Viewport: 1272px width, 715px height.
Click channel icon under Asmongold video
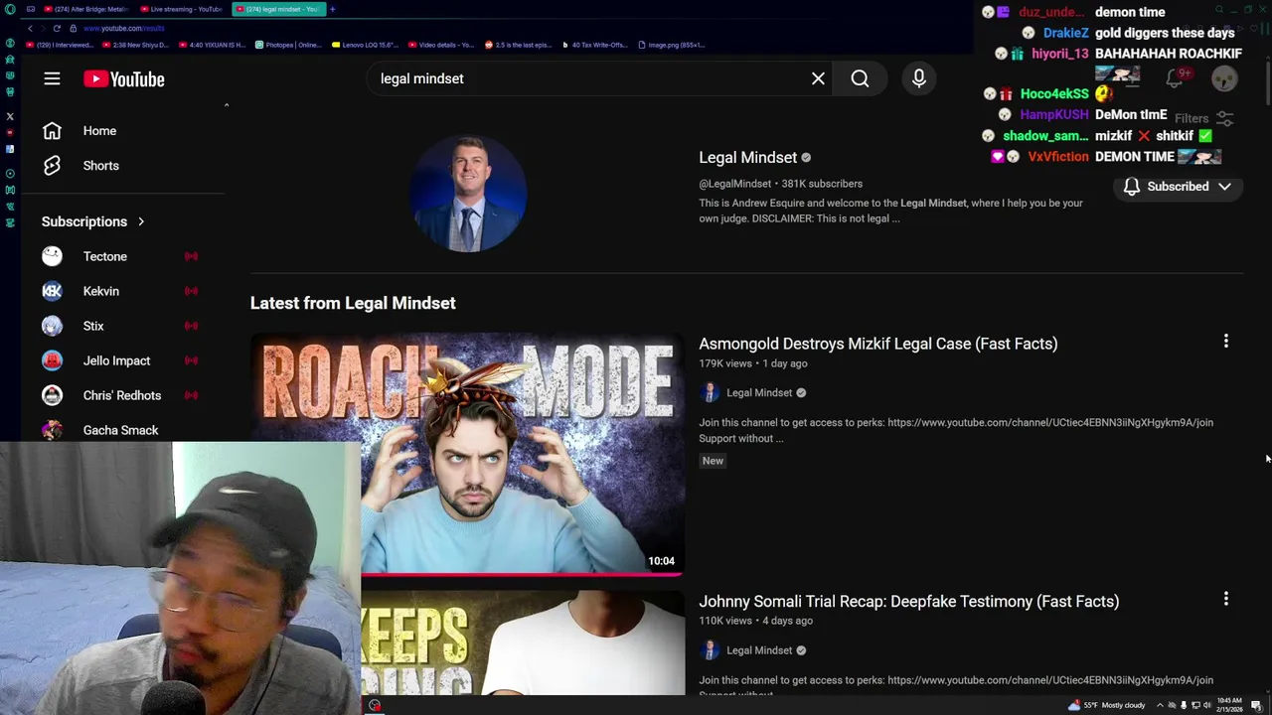pyautogui.click(x=710, y=392)
